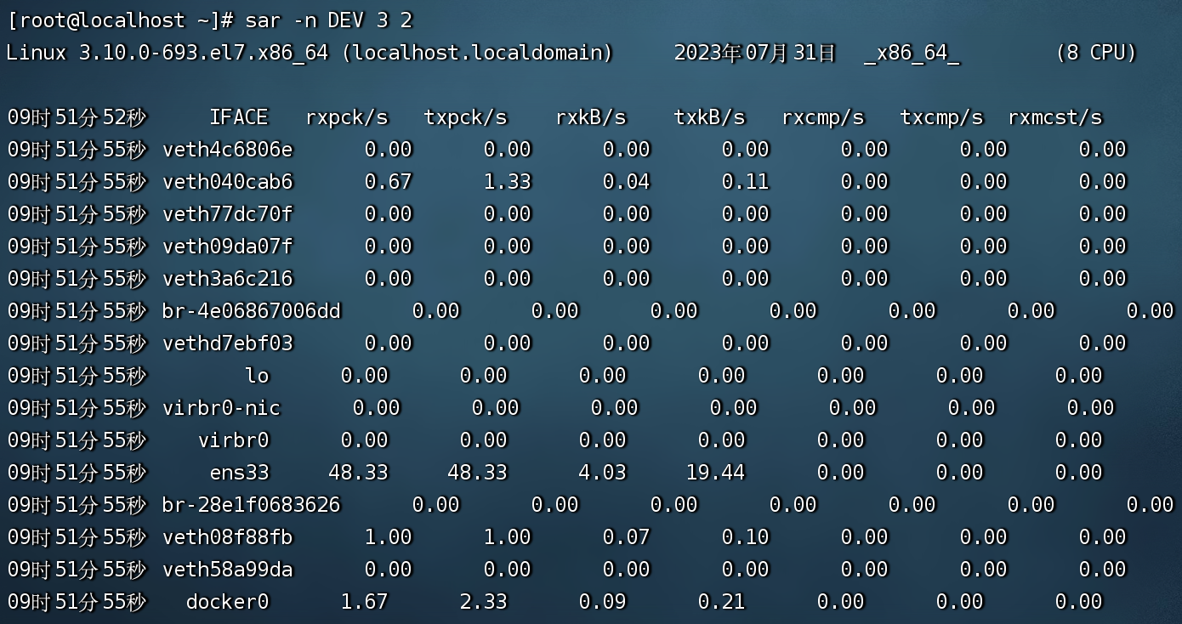The height and width of the screenshot is (624, 1182).
Task: Click interface name veth3a6c216
Action: [228, 279]
